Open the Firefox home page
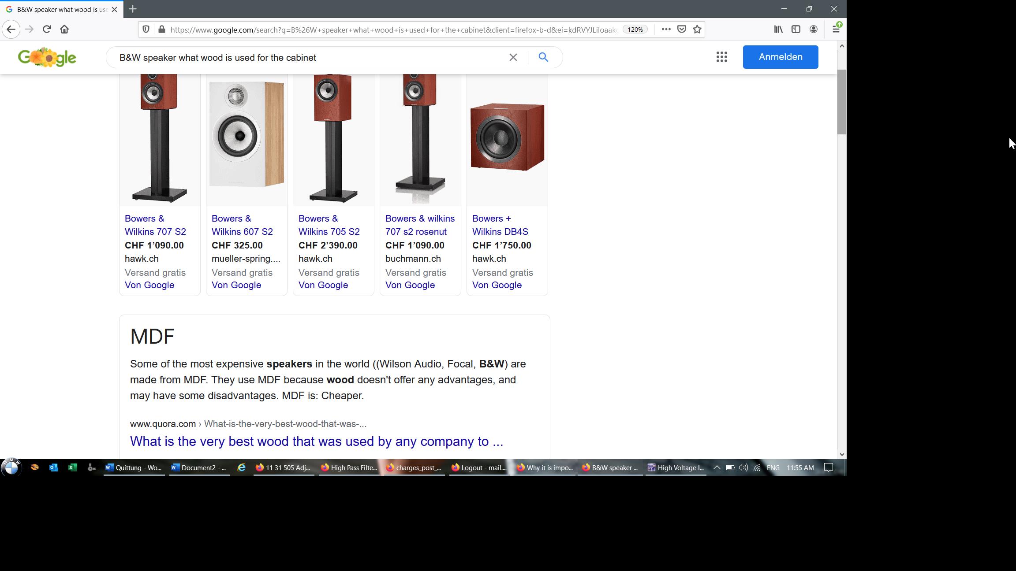 (64, 30)
